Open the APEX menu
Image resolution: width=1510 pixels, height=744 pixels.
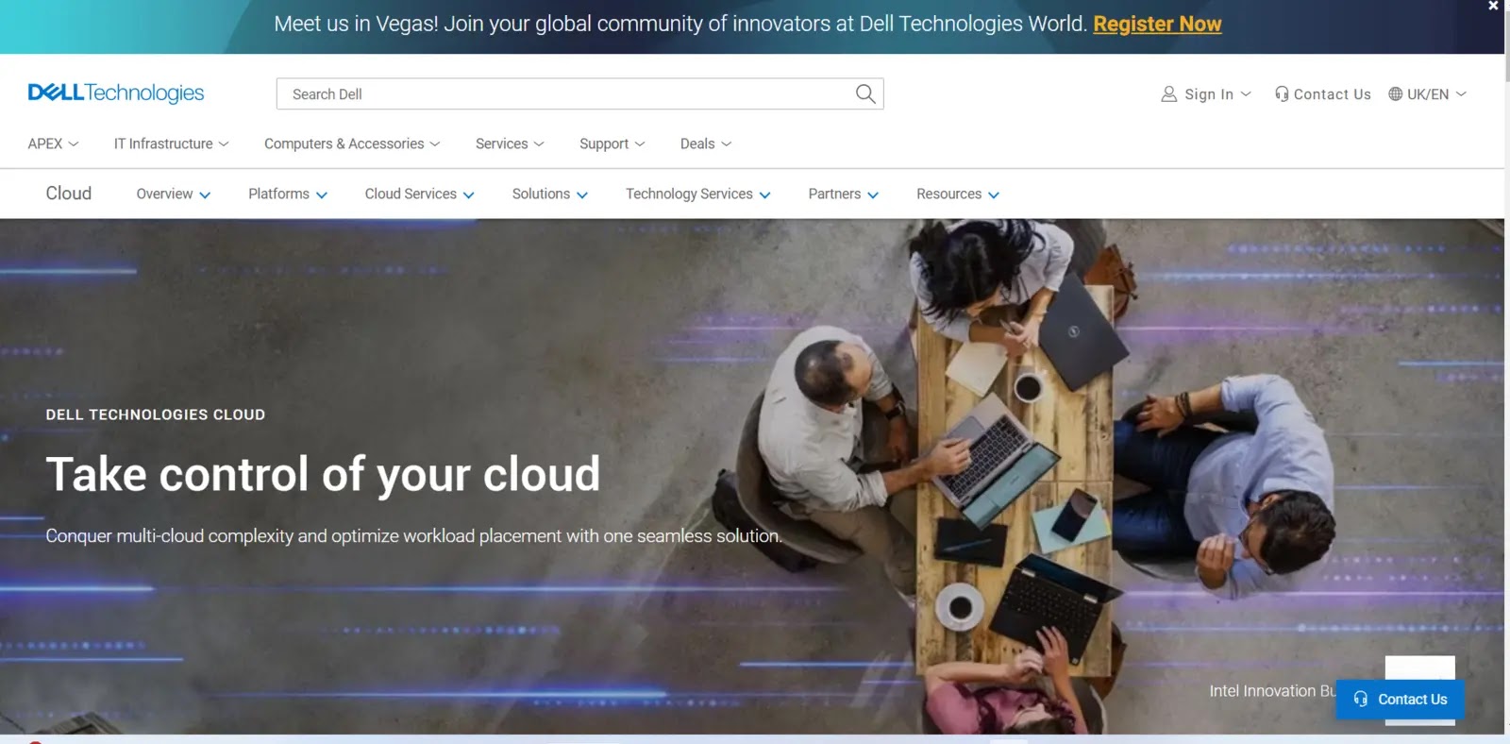tap(53, 144)
